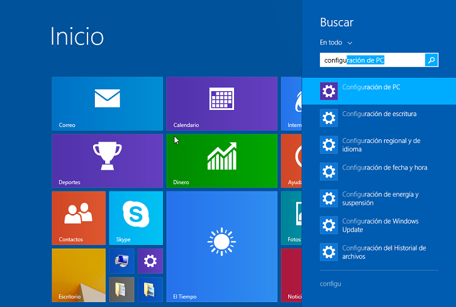
Task: Expand the 'En todo' search scope dropdown
Action: click(x=336, y=43)
